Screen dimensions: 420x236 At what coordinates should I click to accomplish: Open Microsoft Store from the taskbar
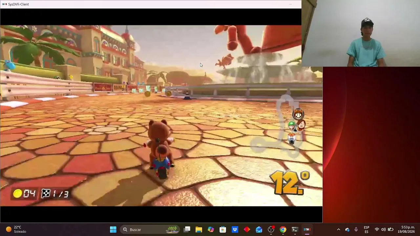click(223, 229)
